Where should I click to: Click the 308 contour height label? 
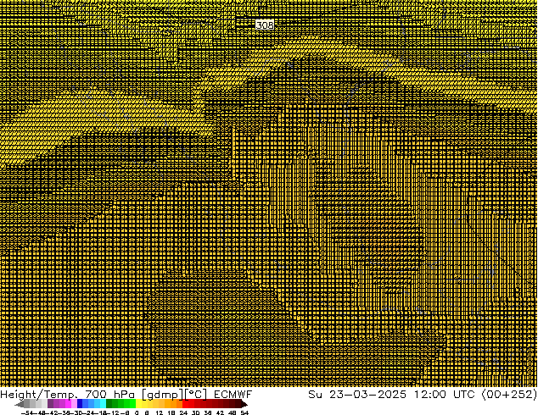tap(265, 25)
